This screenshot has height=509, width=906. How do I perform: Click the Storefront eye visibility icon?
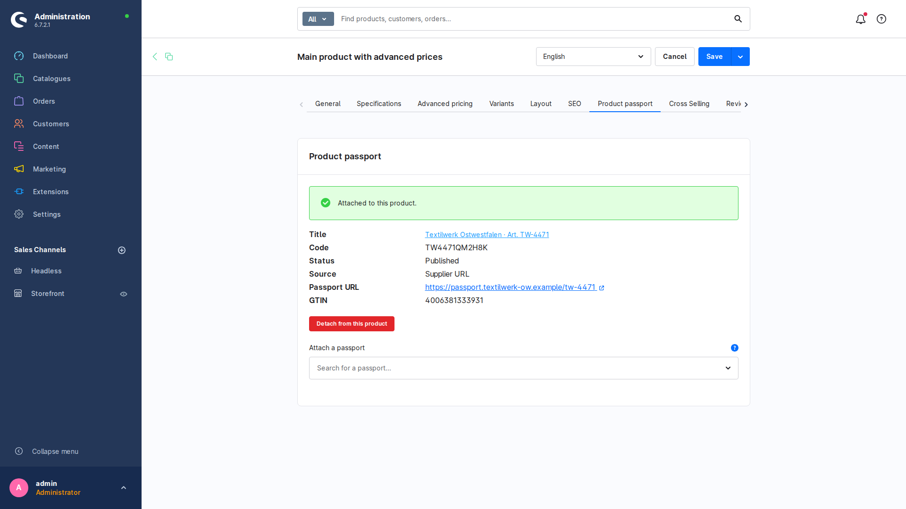tap(124, 294)
